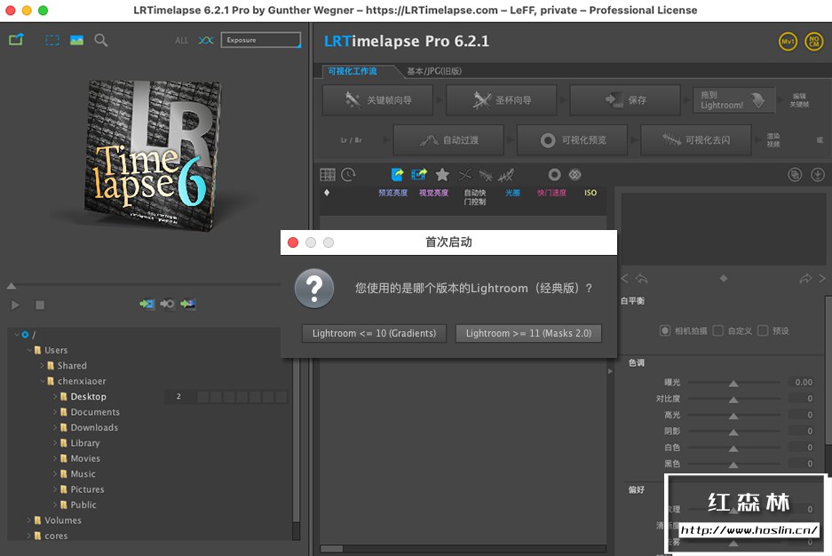
Task: Click the copy settings round icon
Action: tap(795, 175)
